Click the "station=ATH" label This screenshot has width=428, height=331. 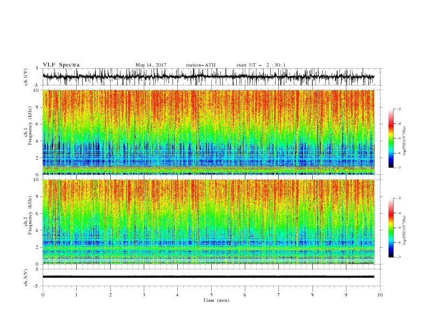click(200, 65)
